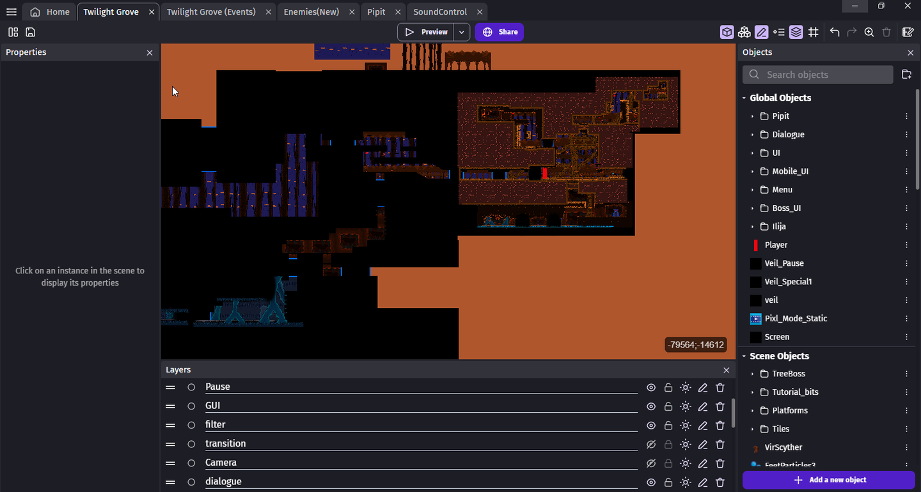Click the undo arrow icon
921x492 pixels.
[835, 32]
